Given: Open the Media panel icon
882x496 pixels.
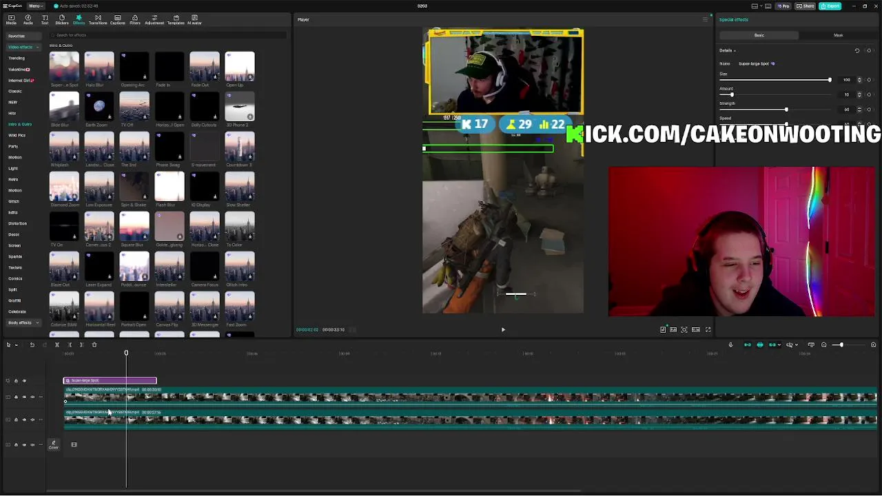Looking at the screenshot, I should pyautogui.click(x=11, y=19).
